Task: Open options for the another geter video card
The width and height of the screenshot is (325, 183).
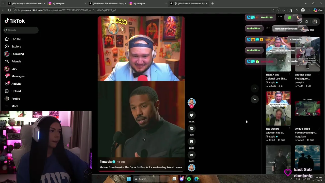Action: click(319, 74)
